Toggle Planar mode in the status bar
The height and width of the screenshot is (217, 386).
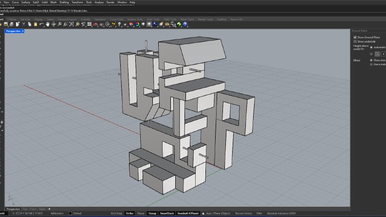point(141,213)
